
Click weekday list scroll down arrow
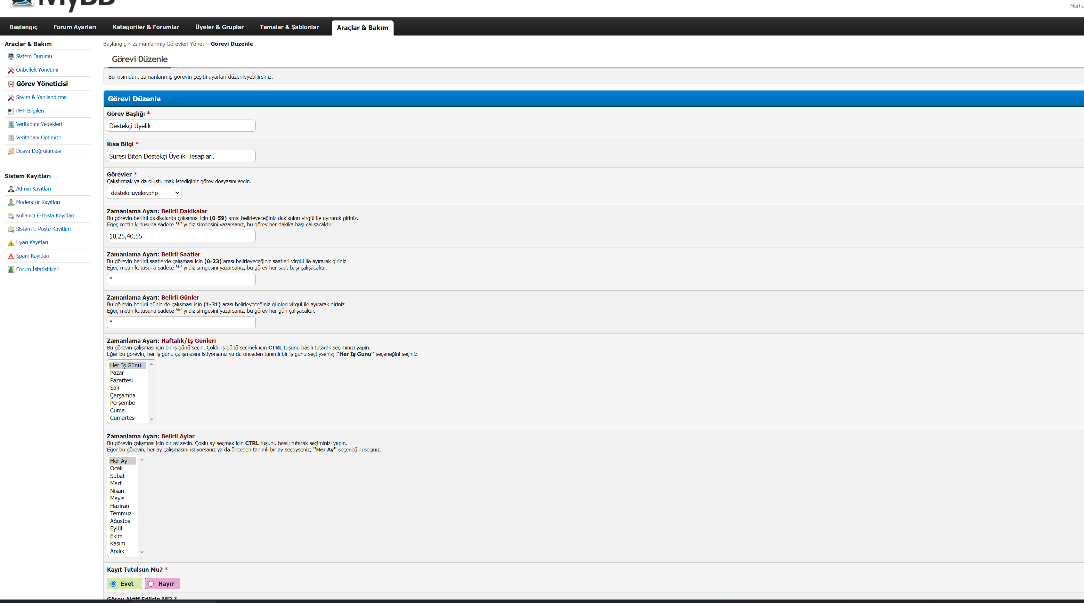pos(151,419)
